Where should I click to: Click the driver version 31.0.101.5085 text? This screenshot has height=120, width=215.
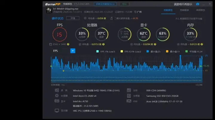(x=86, y=106)
